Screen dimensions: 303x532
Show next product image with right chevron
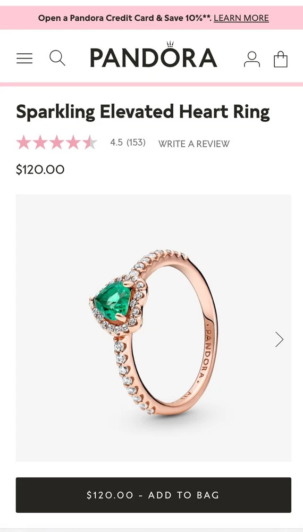[279, 339]
